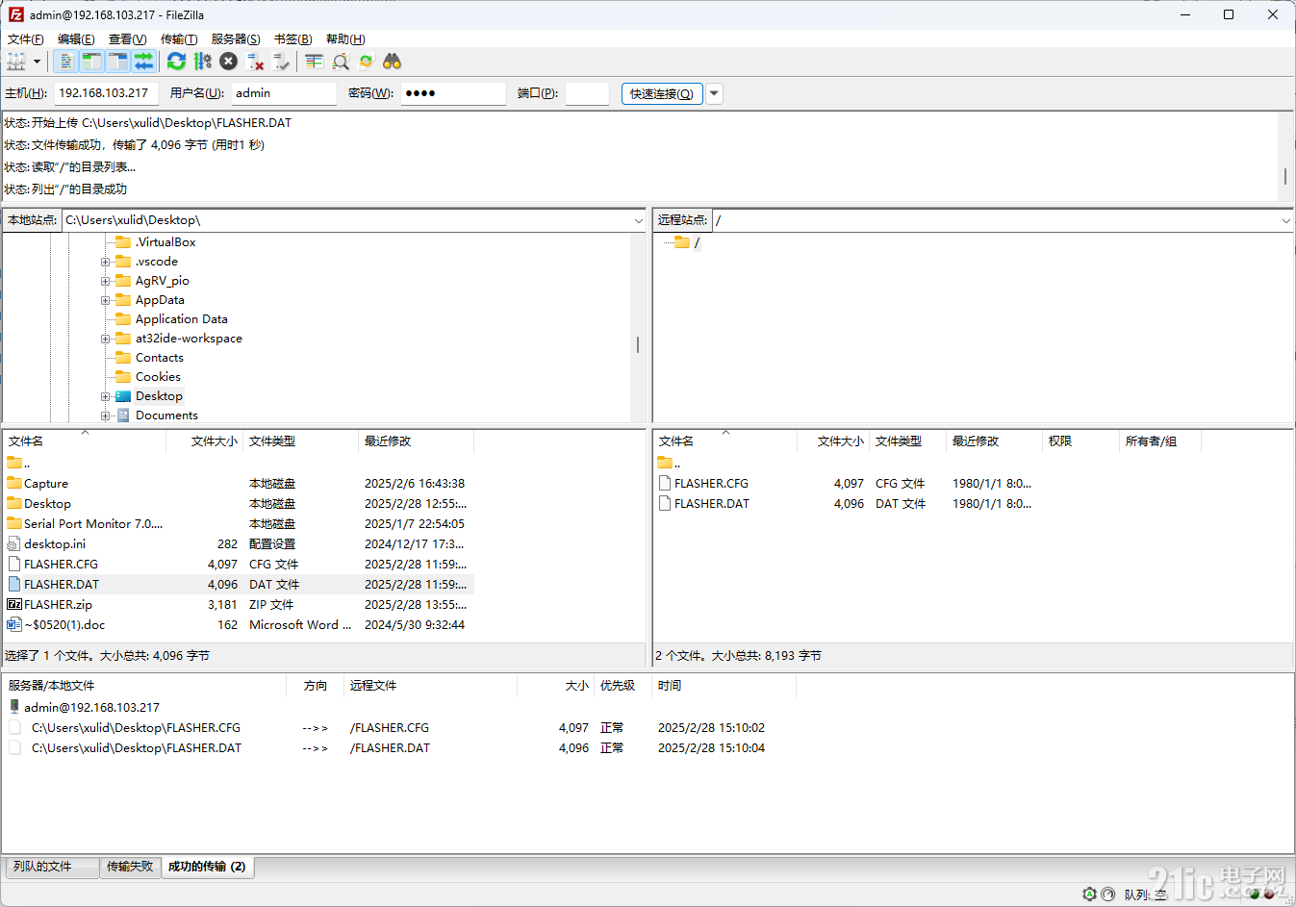
Task: Click the process queue toolbar icon
Action: click(x=202, y=62)
